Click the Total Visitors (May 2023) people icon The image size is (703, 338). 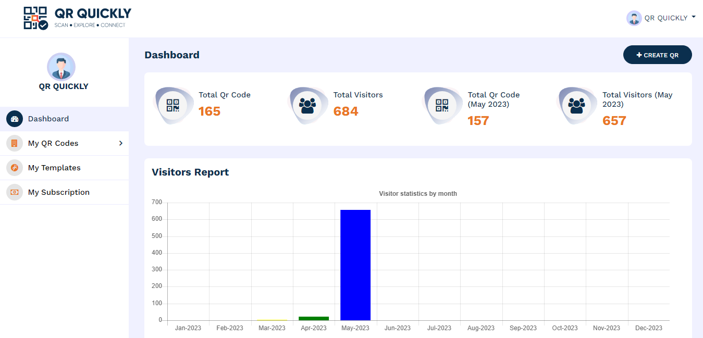click(576, 106)
